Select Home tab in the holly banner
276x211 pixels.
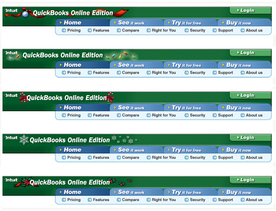click(83, 192)
